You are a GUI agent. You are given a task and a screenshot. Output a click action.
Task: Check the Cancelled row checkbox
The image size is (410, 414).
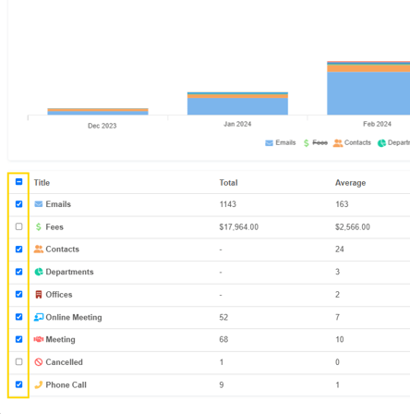coord(18,361)
